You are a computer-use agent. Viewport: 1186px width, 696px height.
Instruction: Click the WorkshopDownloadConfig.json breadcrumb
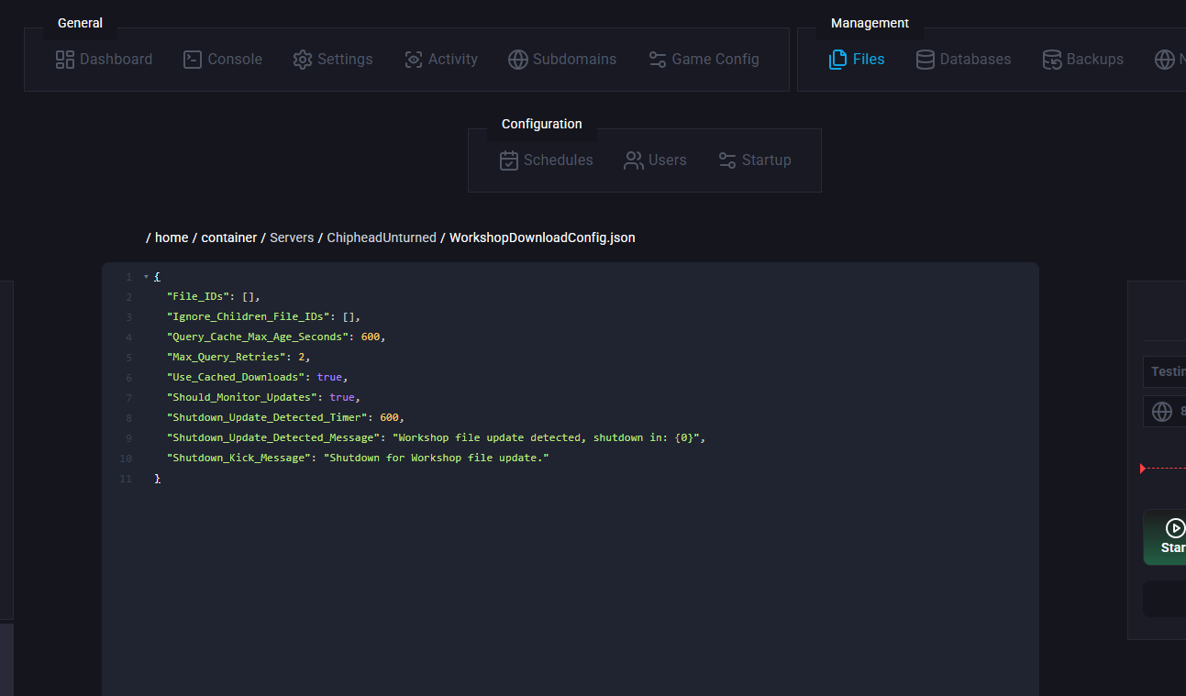tap(542, 238)
